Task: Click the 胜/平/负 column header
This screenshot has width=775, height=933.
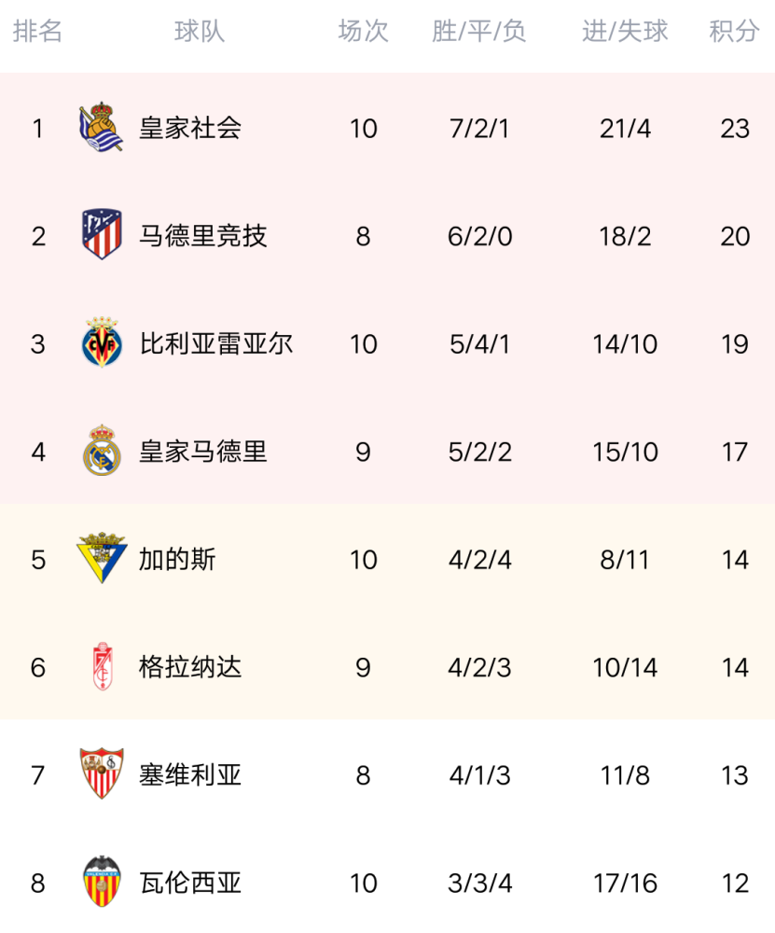Action: [478, 31]
